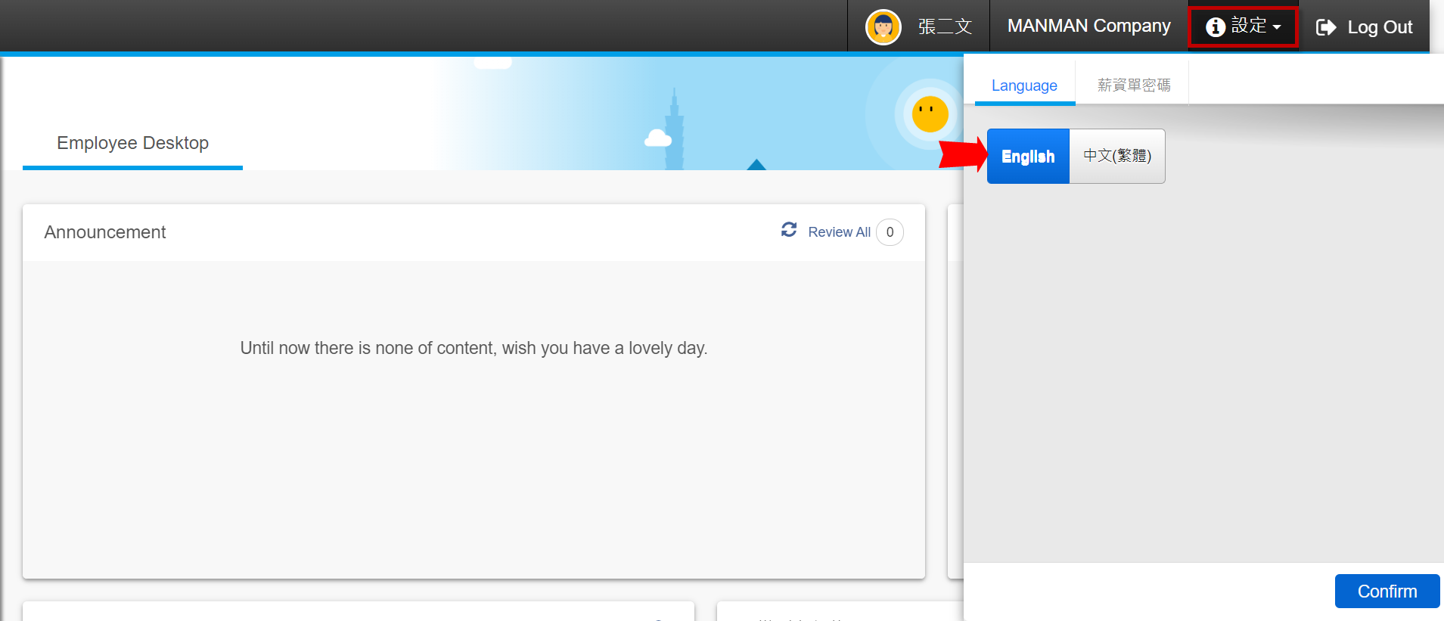1444x621 pixels.
Task: Open the 張二文 user menu
Action: [944, 27]
